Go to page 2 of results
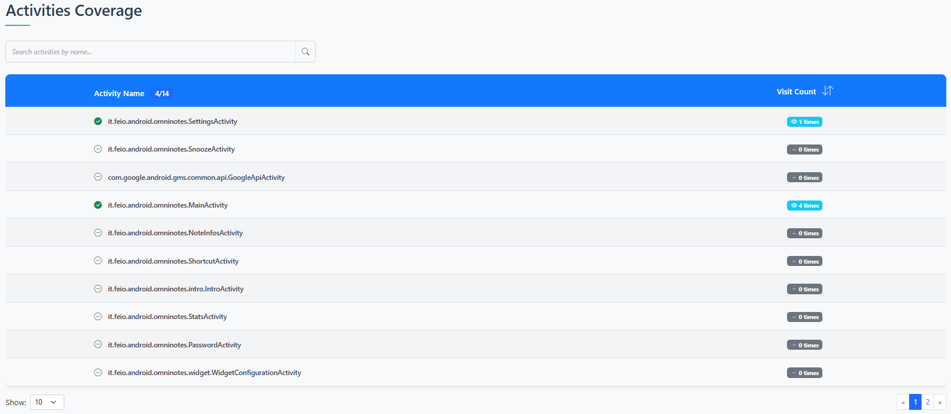 927,402
